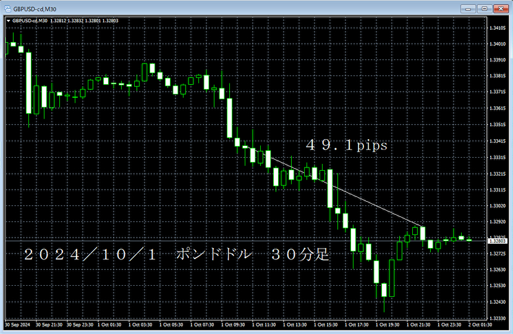This screenshot has width=513, height=334.
Task: Click the 1 Oct 17:30 time label
Action: [357, 325]
